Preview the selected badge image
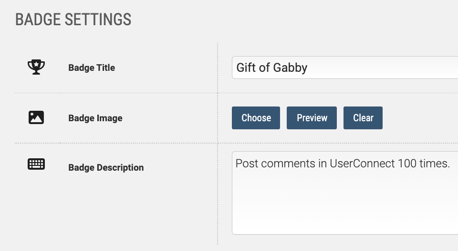 tap(312, 118)
